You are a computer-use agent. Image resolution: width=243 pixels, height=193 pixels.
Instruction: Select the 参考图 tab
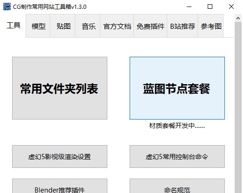[x=210, y=26]
